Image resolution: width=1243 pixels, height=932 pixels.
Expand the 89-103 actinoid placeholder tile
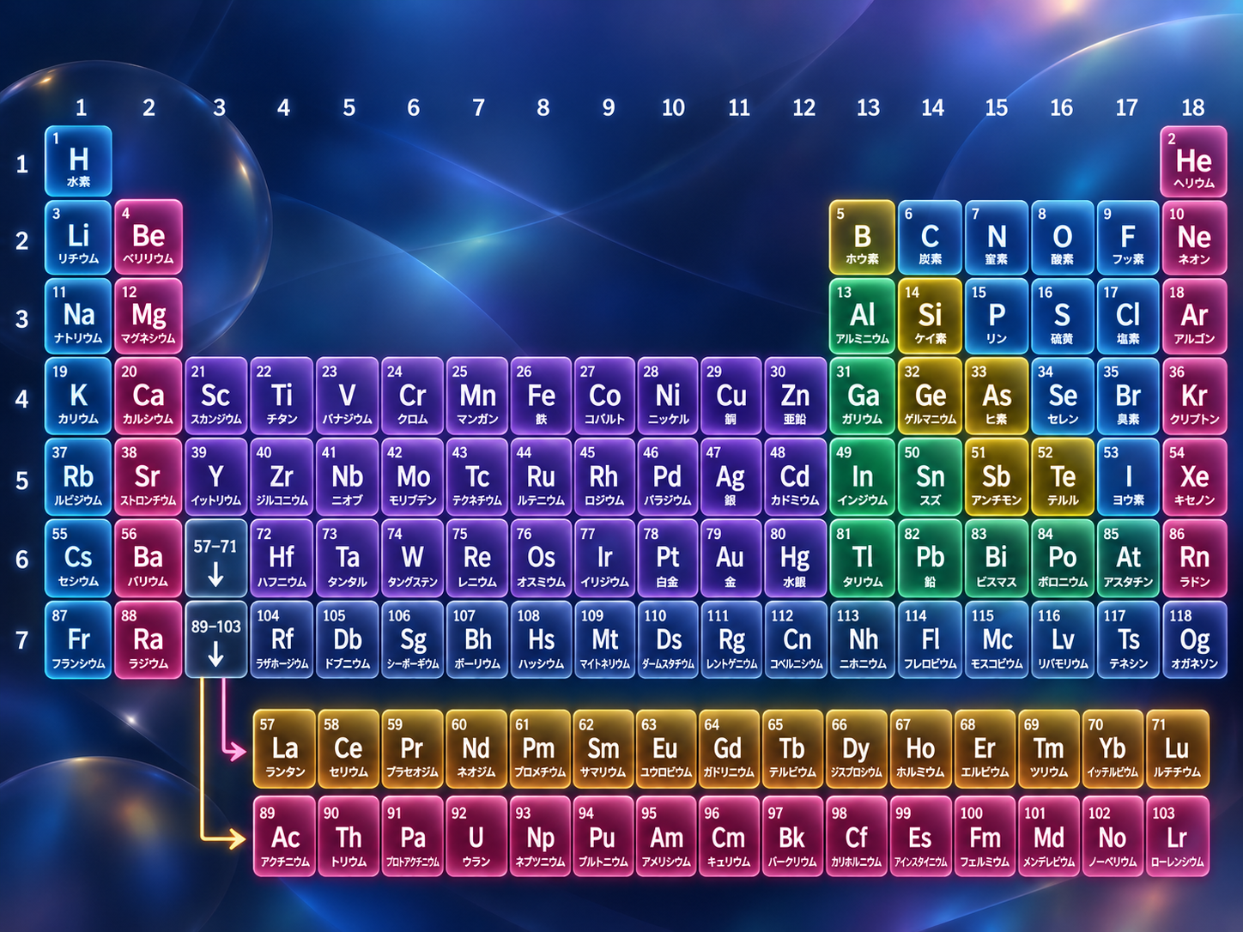[x=215, y=639]
